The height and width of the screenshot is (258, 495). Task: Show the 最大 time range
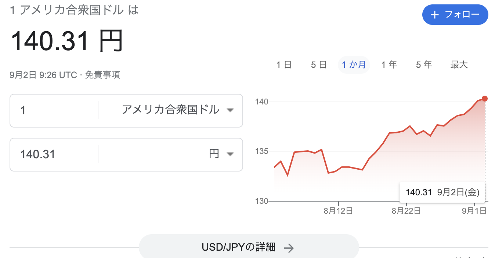coord(459,65)
